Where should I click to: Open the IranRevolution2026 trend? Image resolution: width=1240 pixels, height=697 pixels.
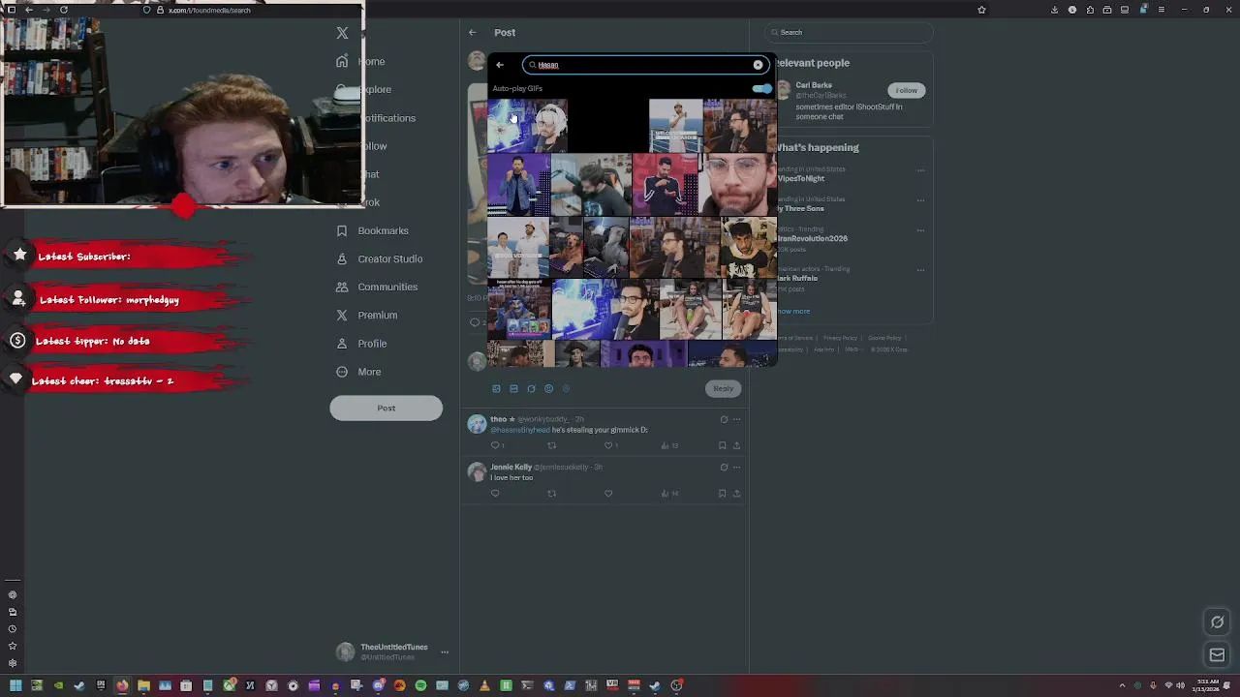point(812,238)
